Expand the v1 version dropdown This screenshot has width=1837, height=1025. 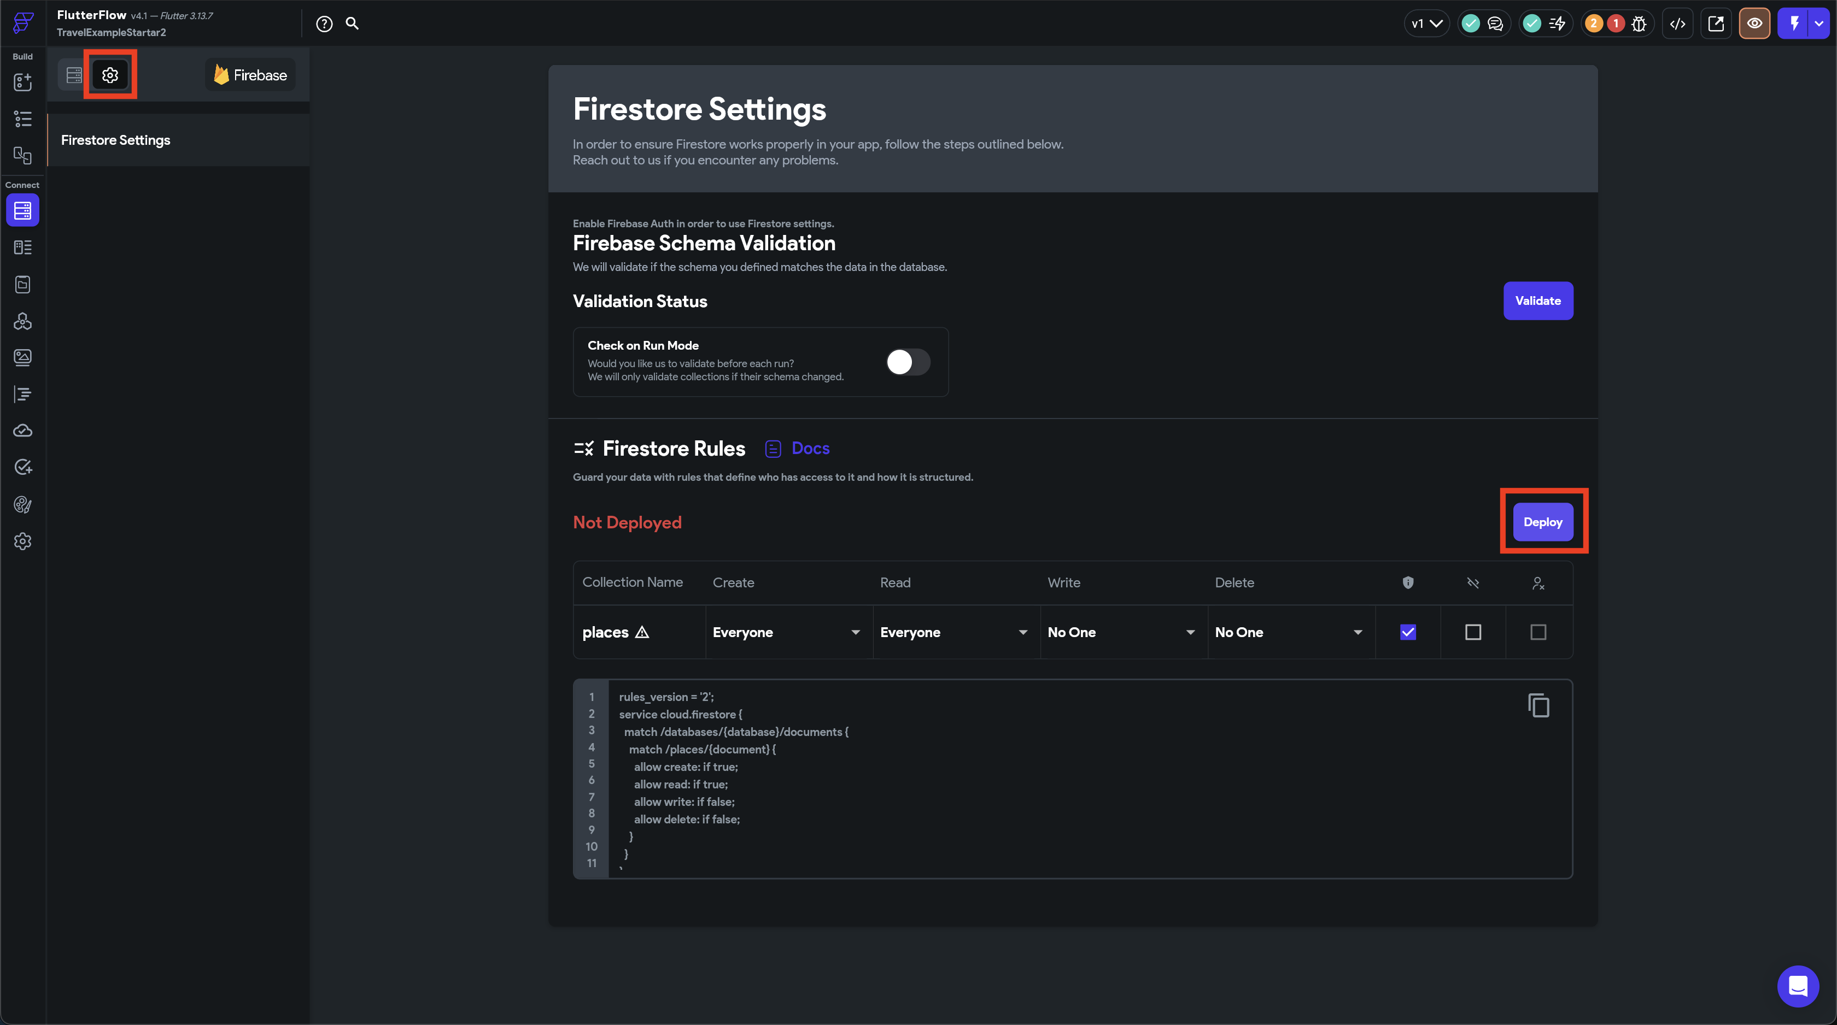click(1427, 23)
